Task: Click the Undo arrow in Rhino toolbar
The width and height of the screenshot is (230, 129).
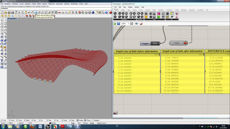Action: [29, 12]
